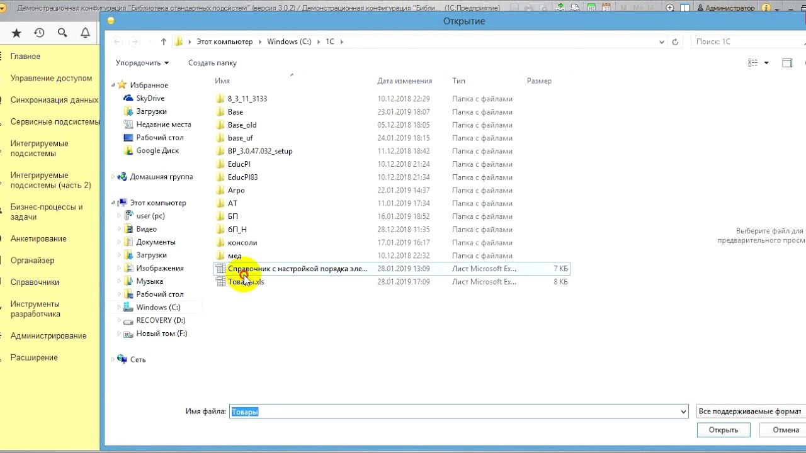Image resolution: width=806 pixels, height=453 pixels.
Task: Click Этот компьютер in address breadcrumb
Action: click(x=224, y=42)
